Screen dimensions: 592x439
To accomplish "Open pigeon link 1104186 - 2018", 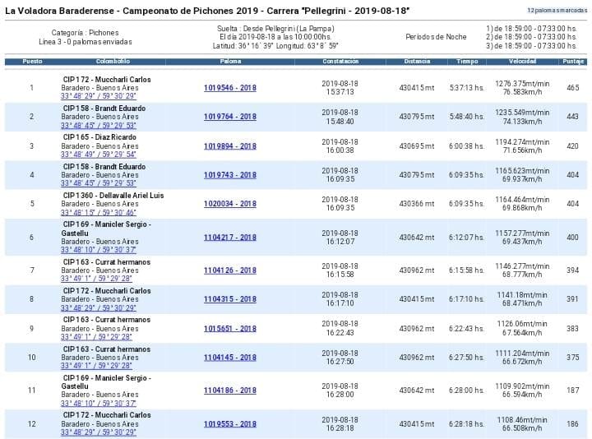I will pyautogui.click(x=230, y=390).
